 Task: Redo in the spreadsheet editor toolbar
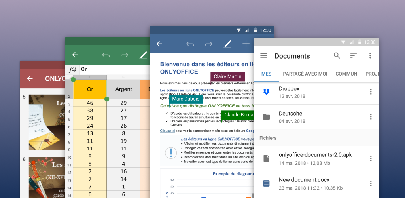(x=124, y=55)
